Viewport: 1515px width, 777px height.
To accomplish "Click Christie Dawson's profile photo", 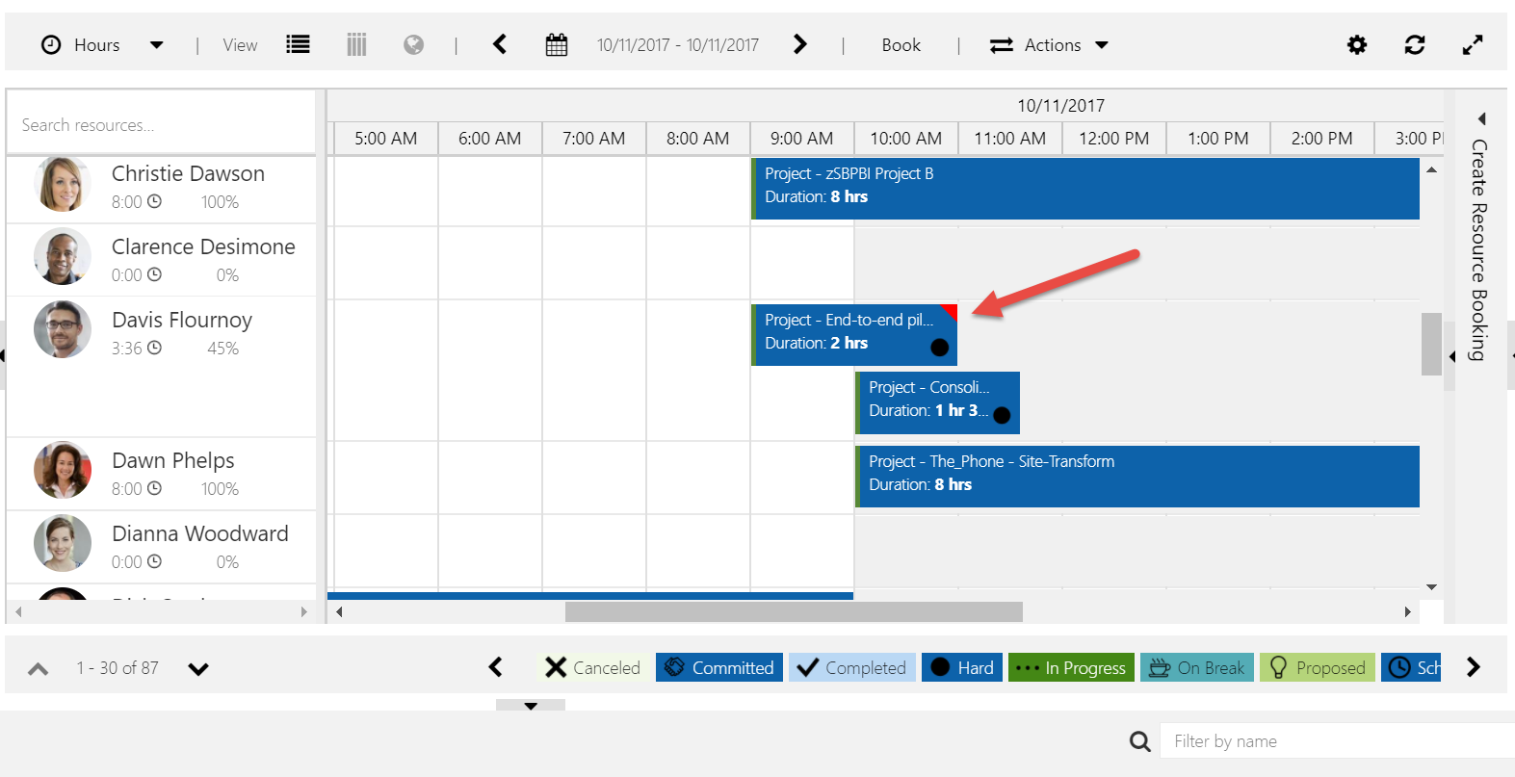I will pyautogui.click(x=63, y=184).
